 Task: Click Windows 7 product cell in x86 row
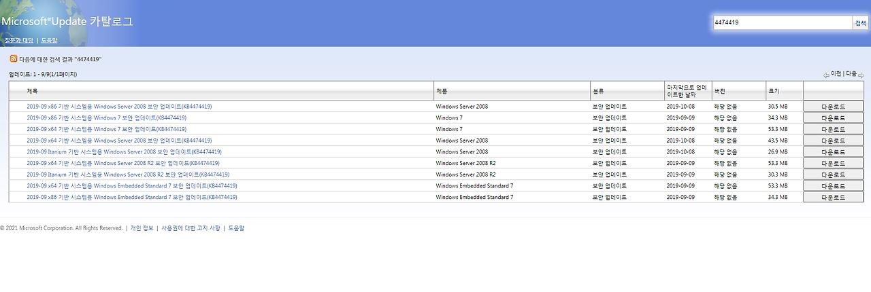pyautogui.click(x=449, y=117)
